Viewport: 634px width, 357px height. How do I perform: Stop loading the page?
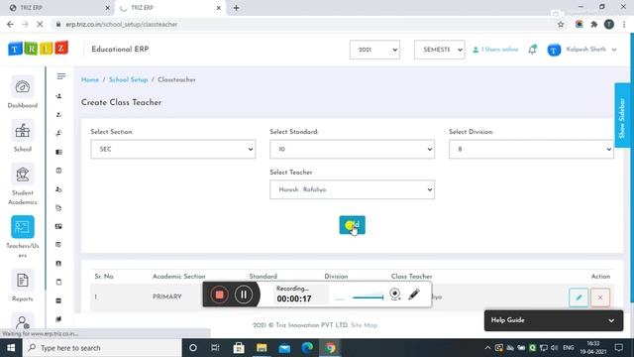tap(40, 24)
